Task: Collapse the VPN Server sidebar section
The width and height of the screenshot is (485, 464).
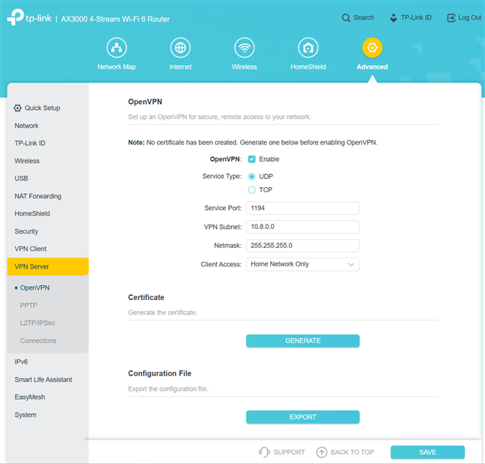Action: tap(48, 266)
